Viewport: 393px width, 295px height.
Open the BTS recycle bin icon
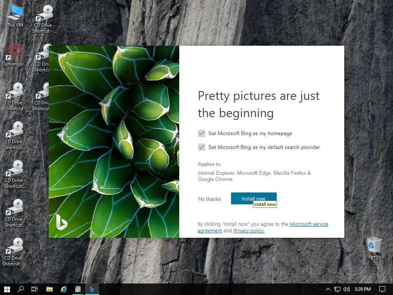click(374, 249)
